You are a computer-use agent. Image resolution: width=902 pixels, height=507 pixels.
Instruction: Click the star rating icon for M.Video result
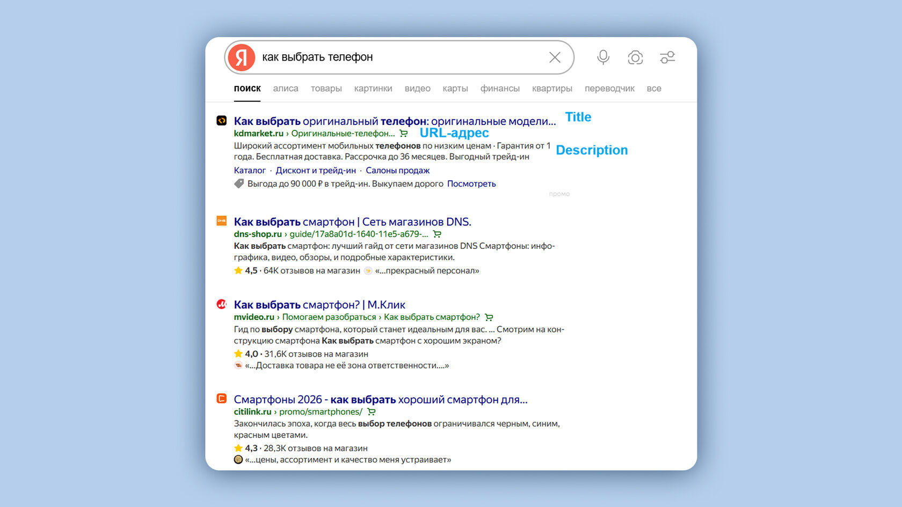(x=238, y=354)
